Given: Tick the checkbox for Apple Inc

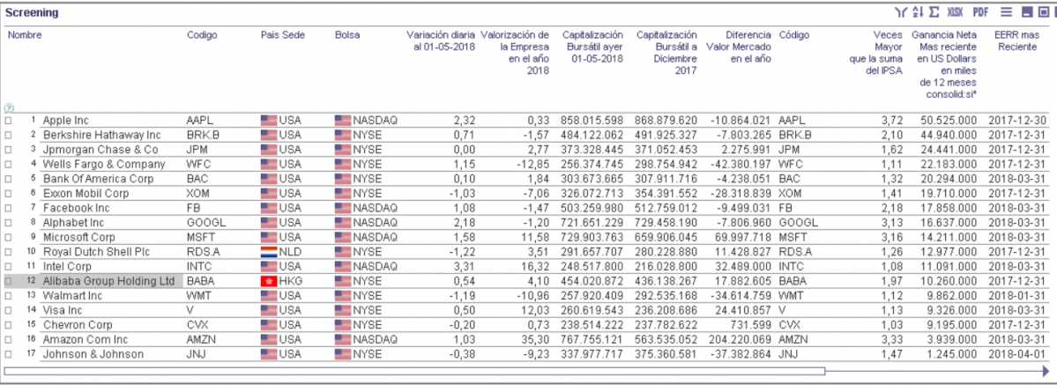Looking at the screenshot, I should (x=8, y=121).
